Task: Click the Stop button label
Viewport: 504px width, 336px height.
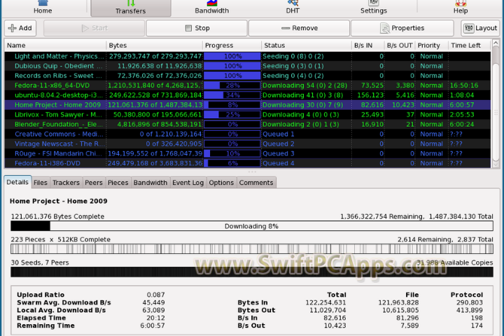Action: (202, 28)
